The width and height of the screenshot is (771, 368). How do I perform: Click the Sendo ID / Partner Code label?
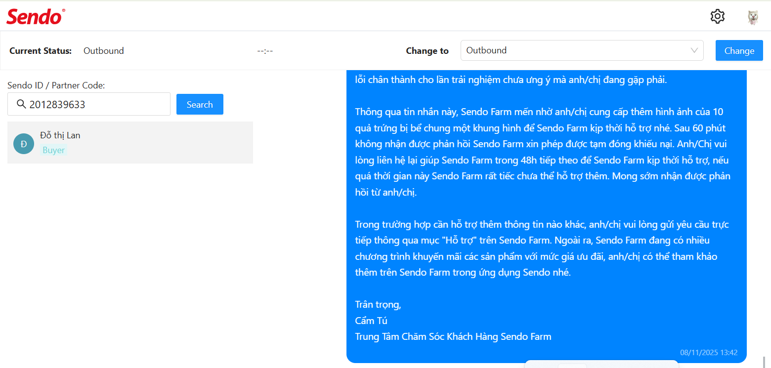click(x=56, y=85)
